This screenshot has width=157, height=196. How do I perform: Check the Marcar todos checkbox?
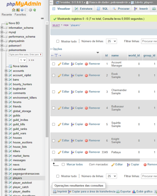coord(63,164)
